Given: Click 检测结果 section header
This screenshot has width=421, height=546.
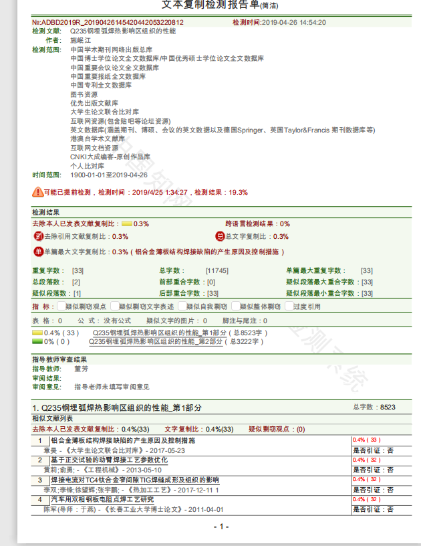Looking at the screenshot, I should coord(46,212).
